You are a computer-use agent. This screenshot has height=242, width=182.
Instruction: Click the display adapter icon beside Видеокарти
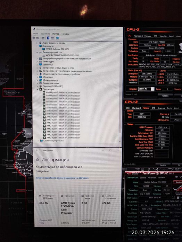coord(40,46)
